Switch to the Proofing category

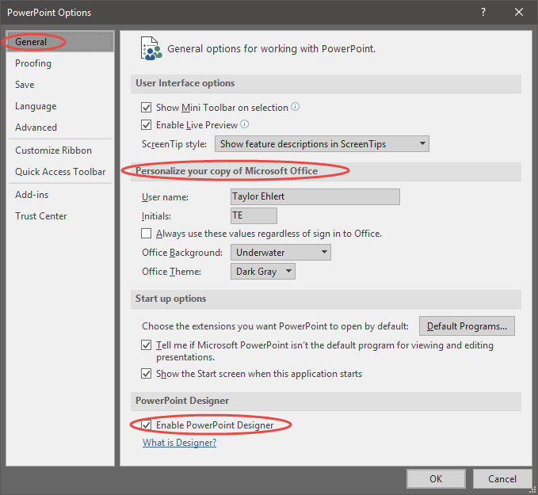33,63
